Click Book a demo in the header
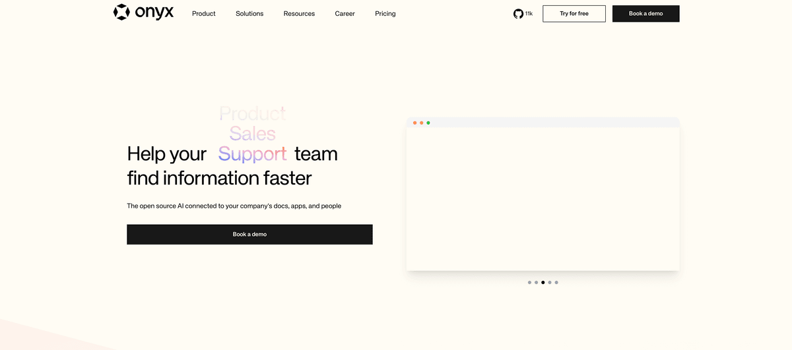 tap(645, 14)
